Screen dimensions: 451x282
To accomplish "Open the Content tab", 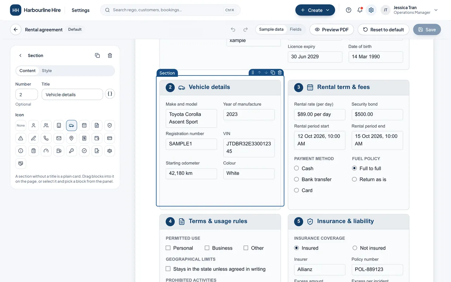I will tap(27, 71).
